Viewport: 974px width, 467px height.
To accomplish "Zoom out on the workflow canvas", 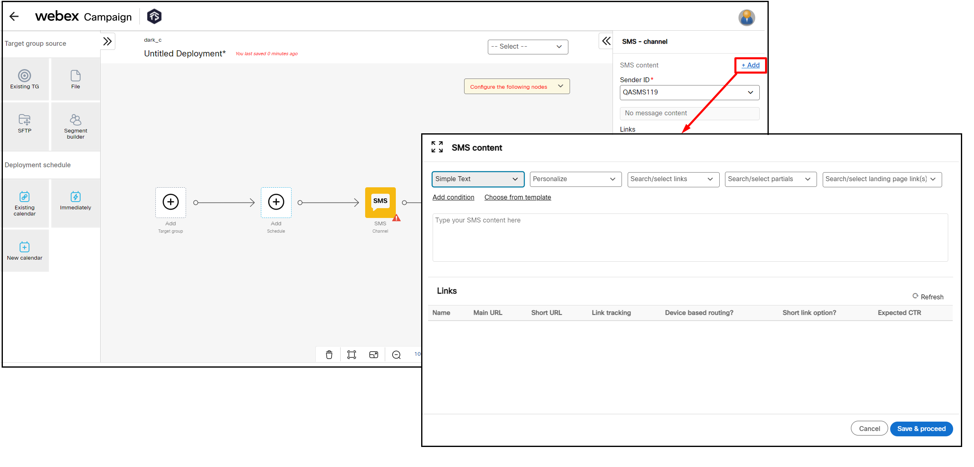I will tap(396, 354).
